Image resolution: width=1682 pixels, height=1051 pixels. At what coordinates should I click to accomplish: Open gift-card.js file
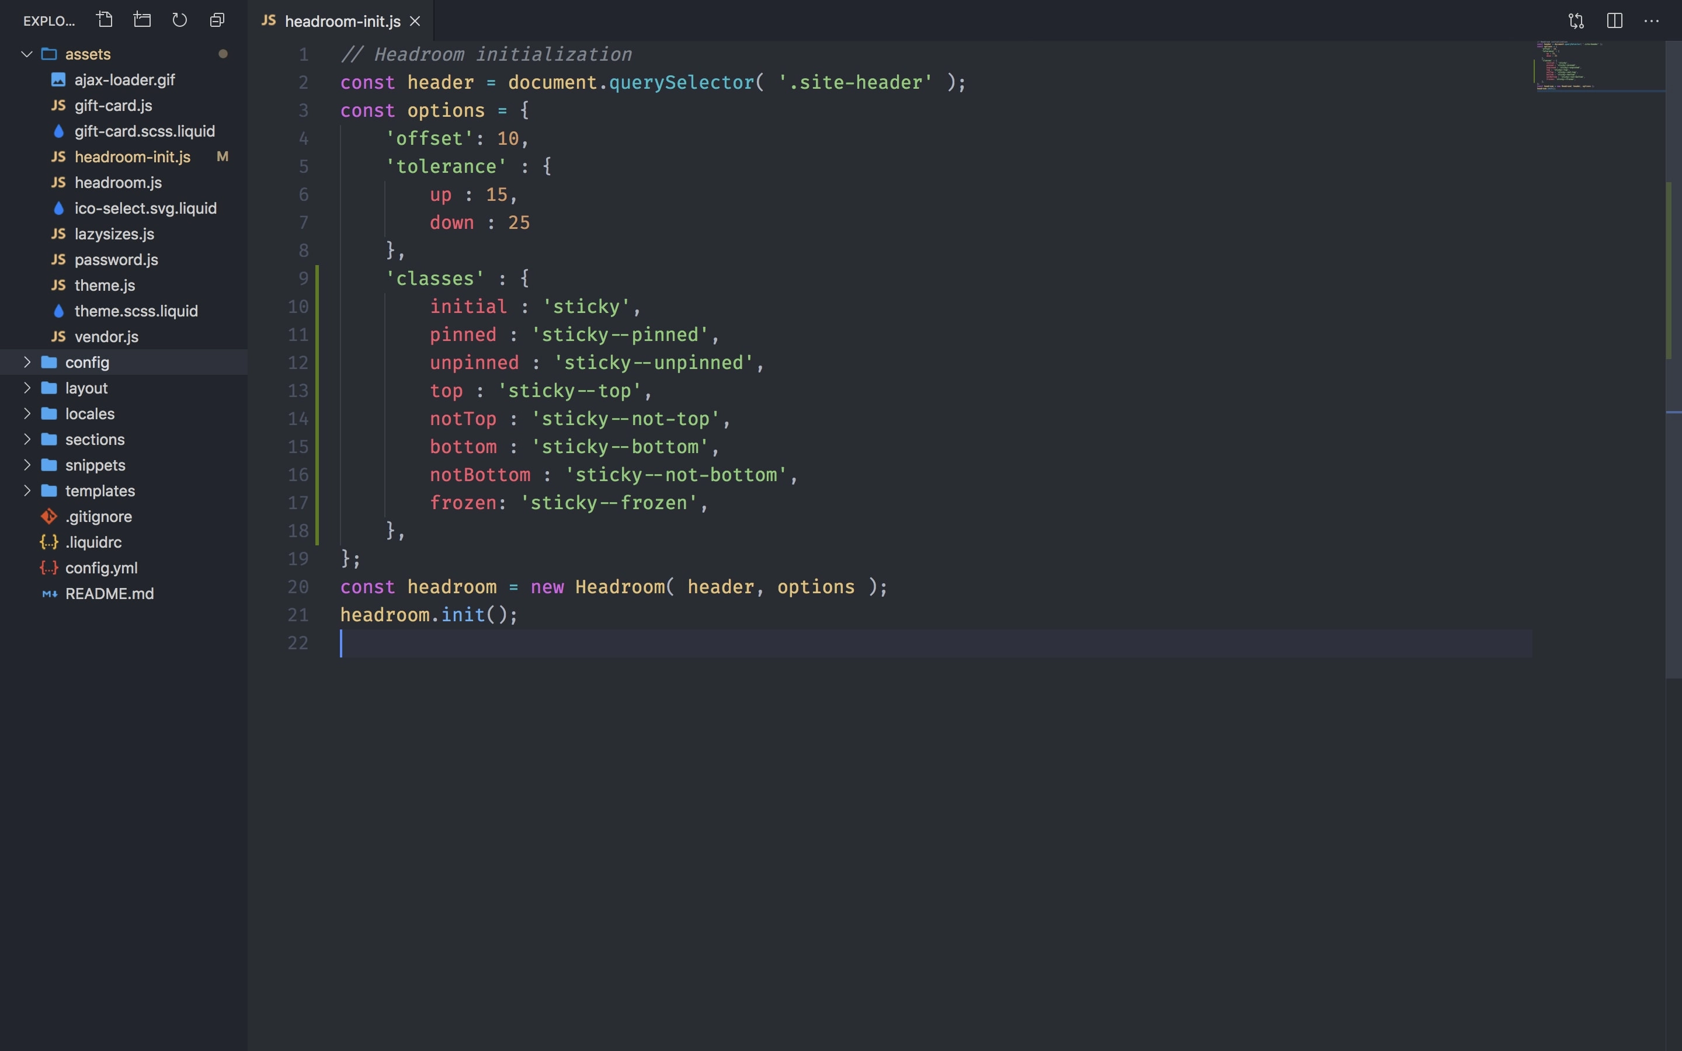click(124, 106)
